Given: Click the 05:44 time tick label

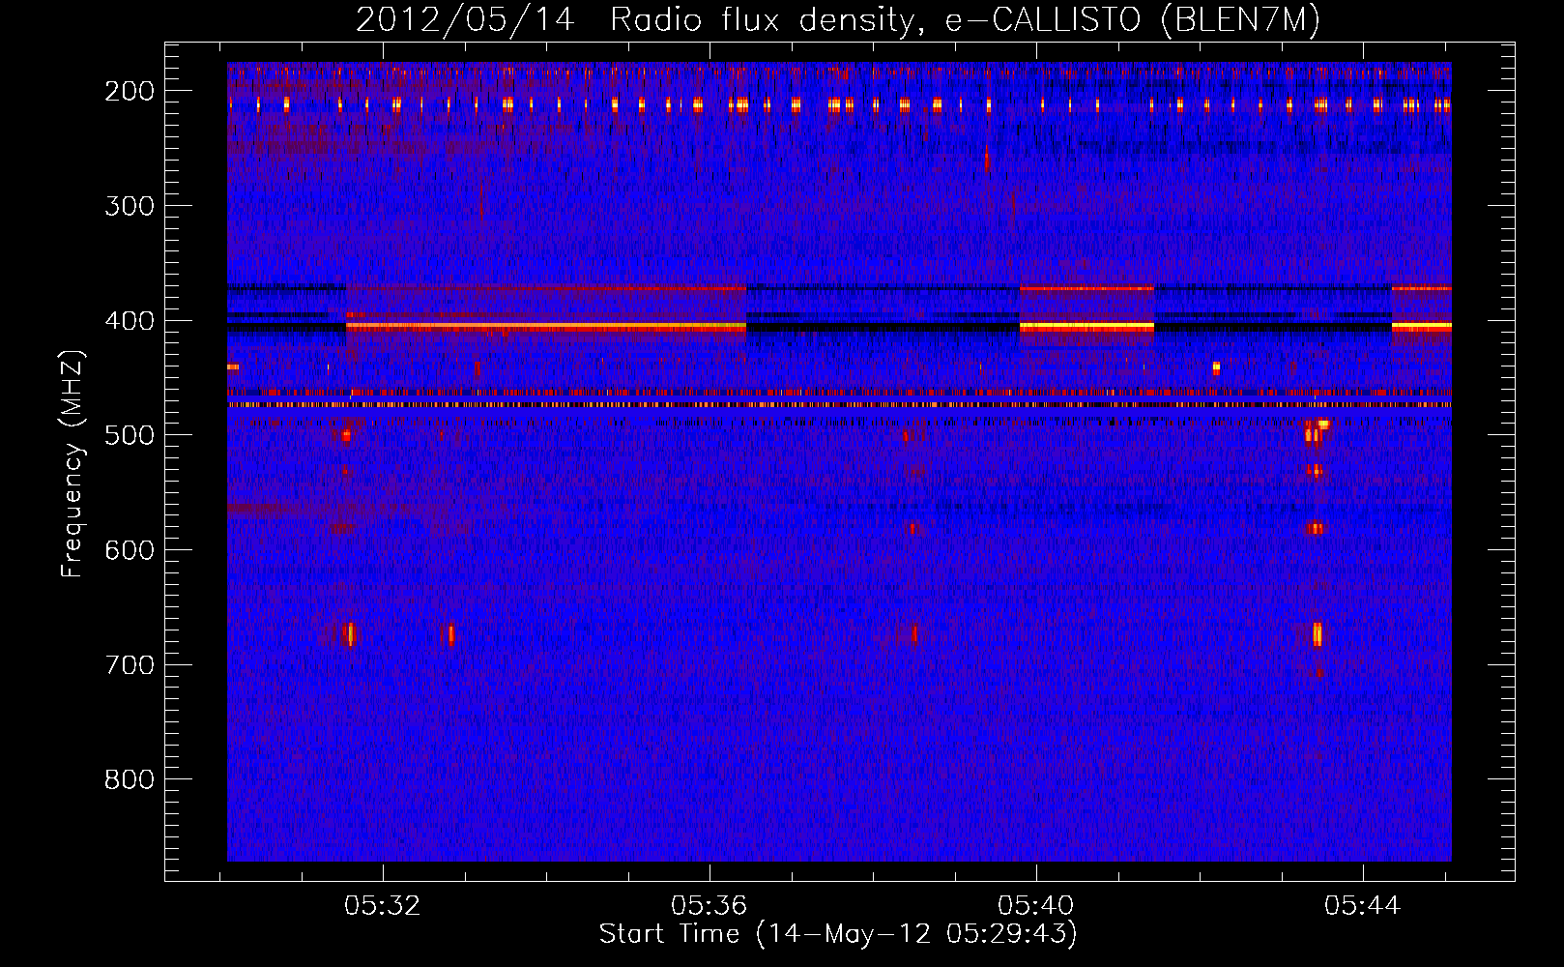Looking at the screenshot, I should click(1363, 906).
